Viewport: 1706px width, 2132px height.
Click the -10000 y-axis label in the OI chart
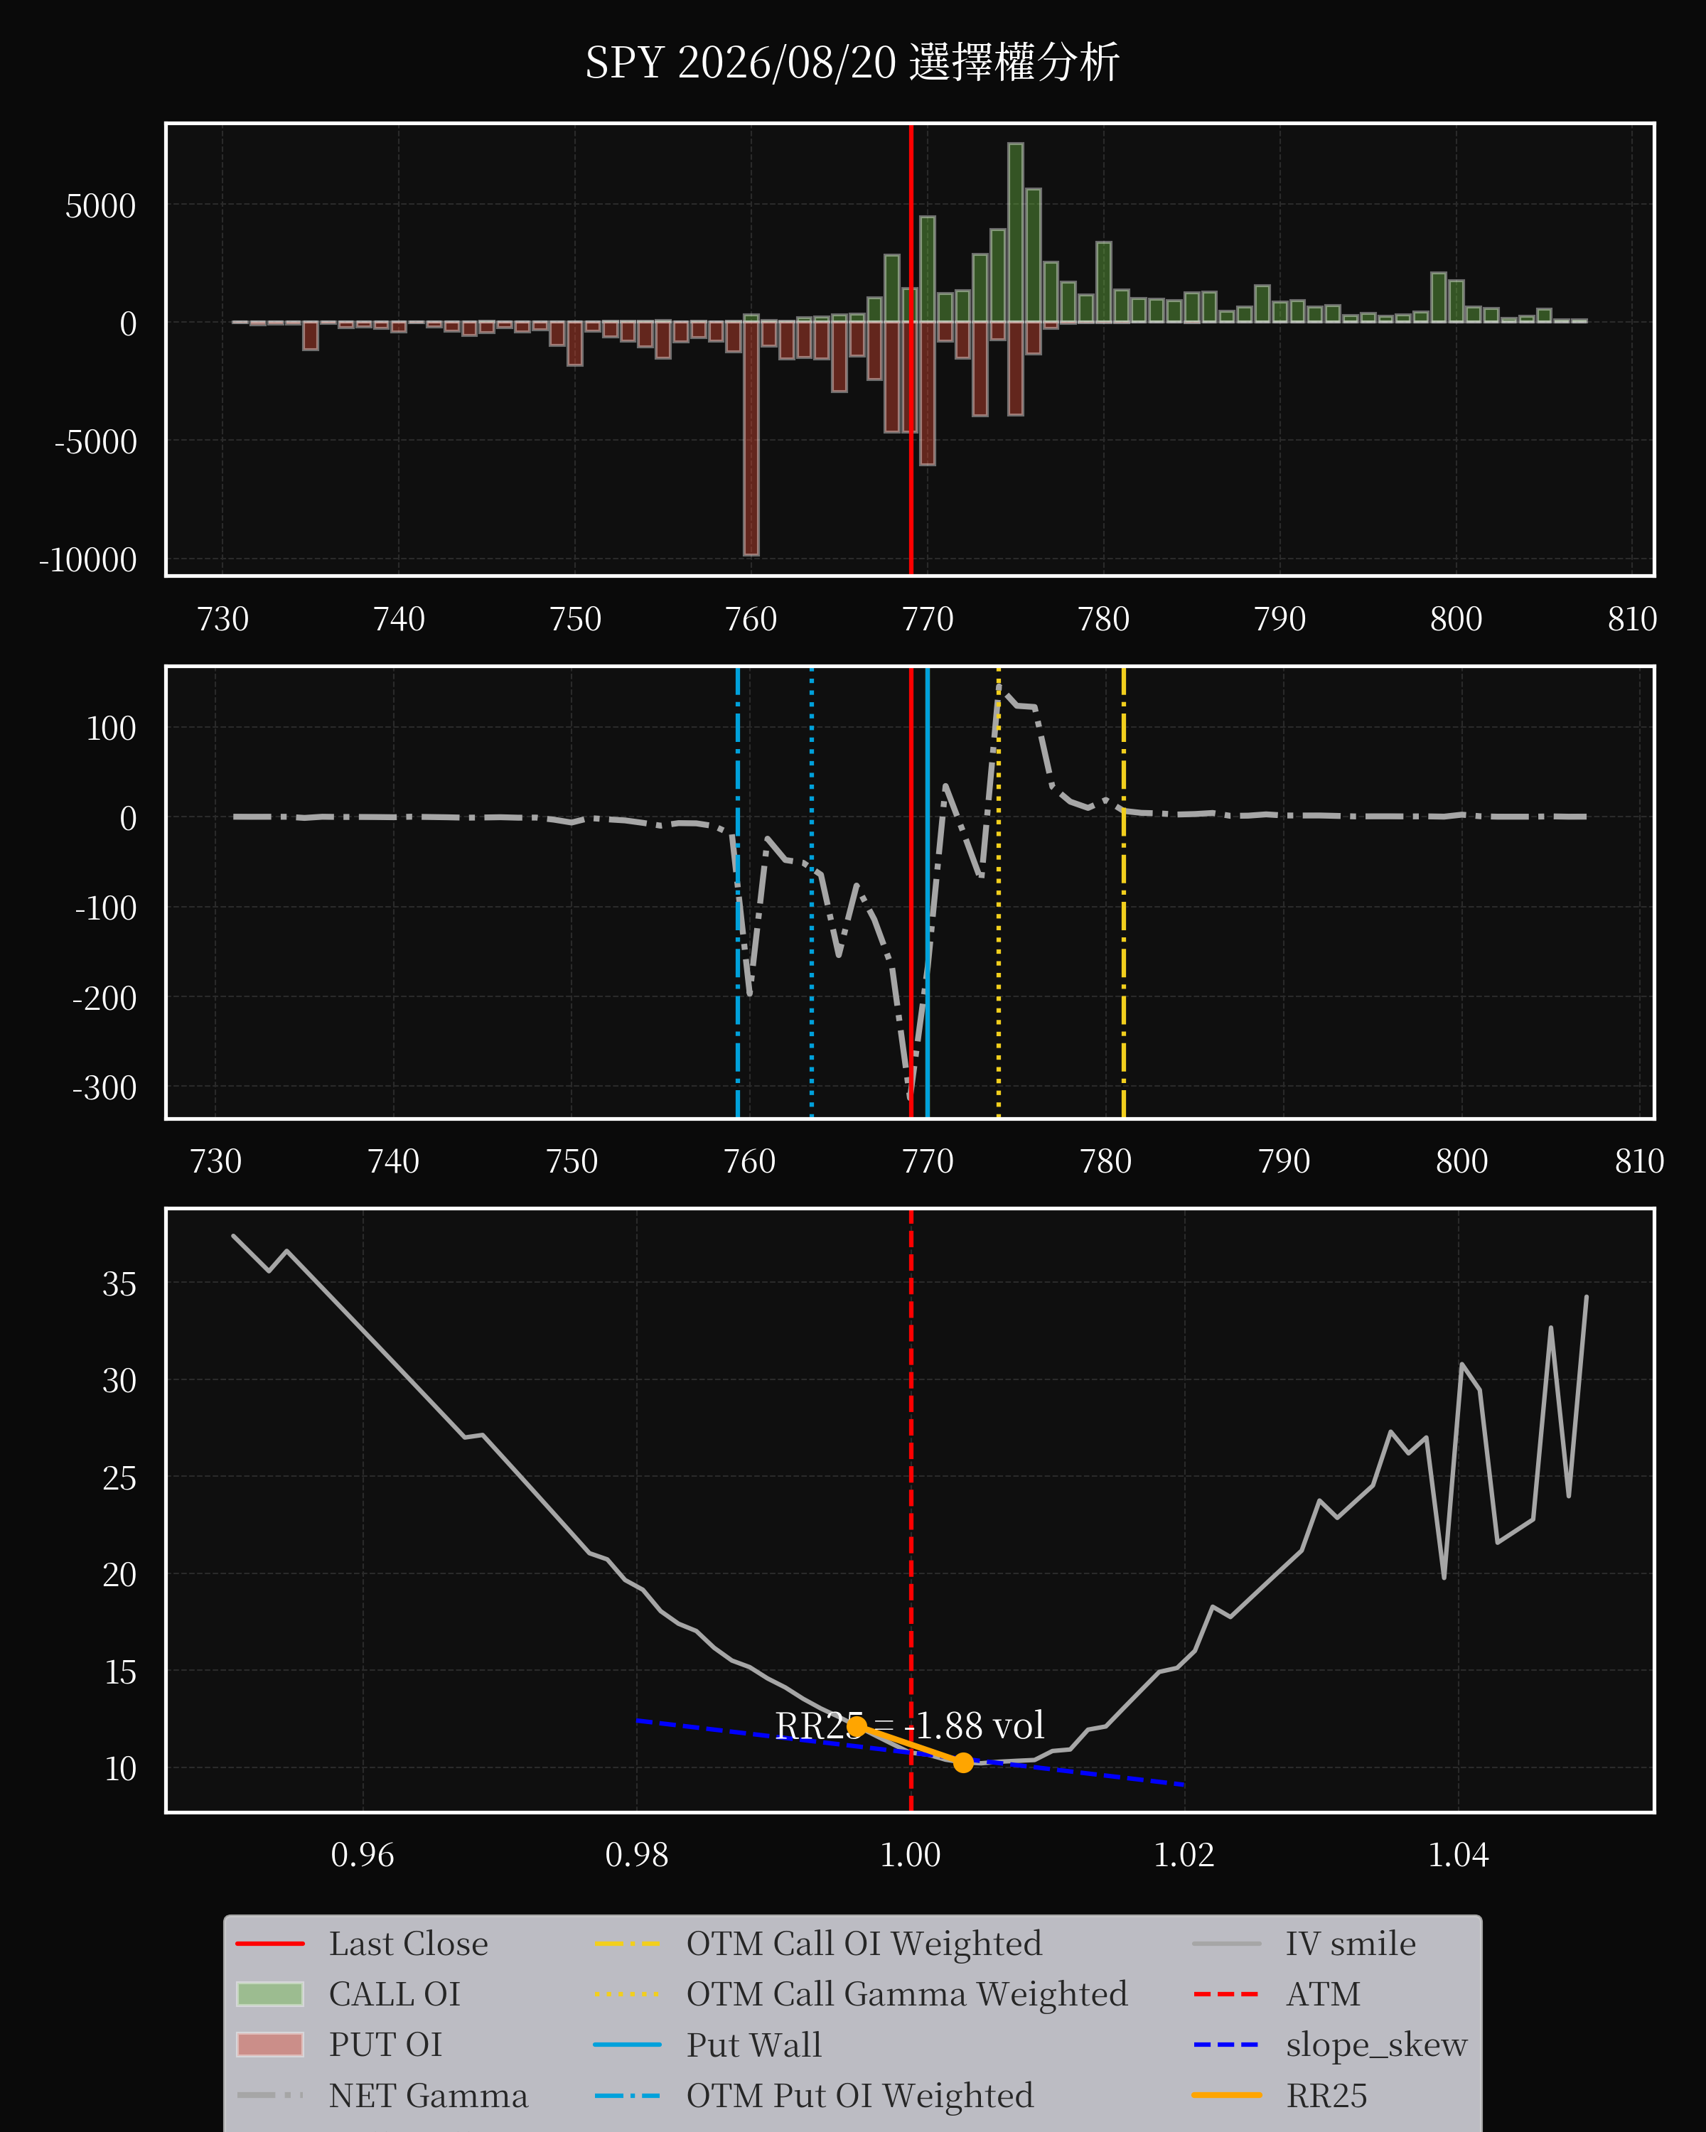(87, 560)
